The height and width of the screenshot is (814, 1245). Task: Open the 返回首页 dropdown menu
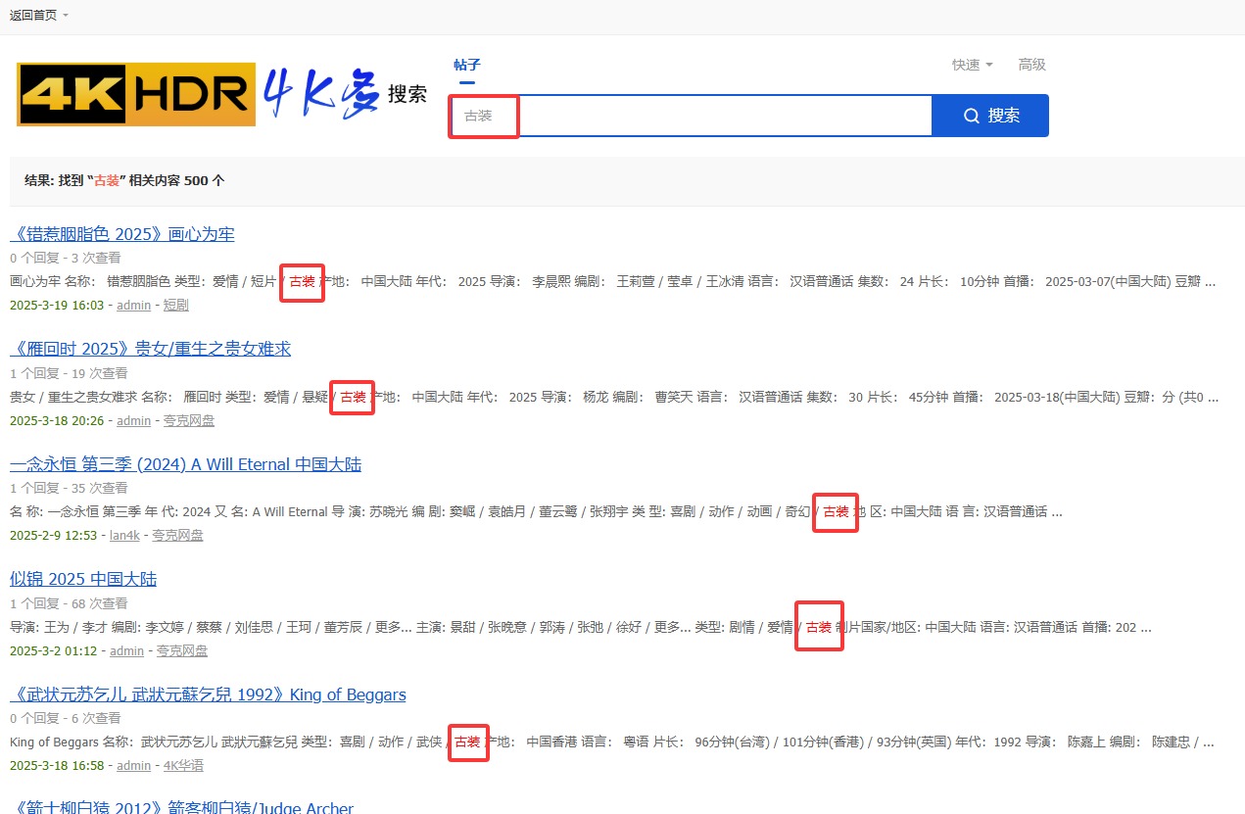39,15
